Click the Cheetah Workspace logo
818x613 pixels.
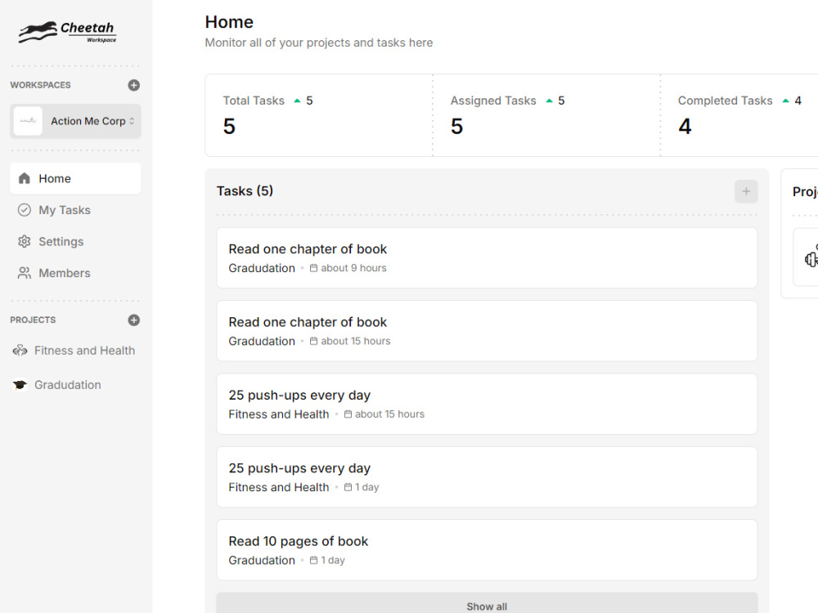(x=68, y=33)
